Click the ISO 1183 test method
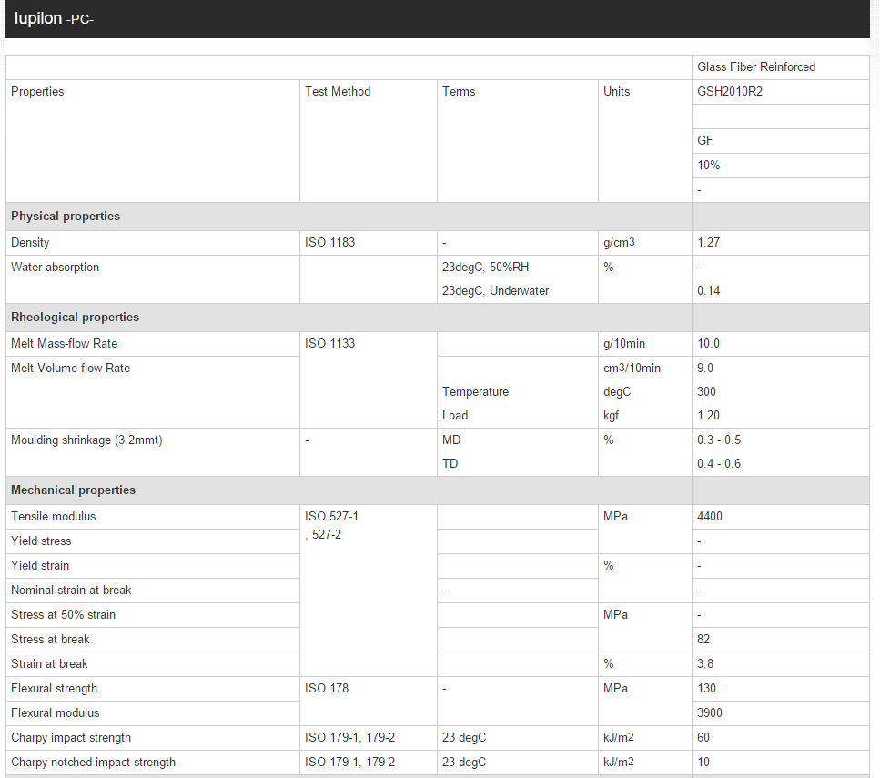This screenshot has height=778, width=880. [x=330, y=242]
